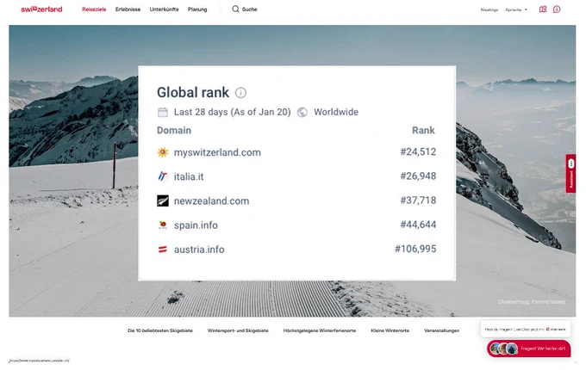
Task: Select the 'Worldwide' text
Action: pyautogui.click(x=336, y=112)
